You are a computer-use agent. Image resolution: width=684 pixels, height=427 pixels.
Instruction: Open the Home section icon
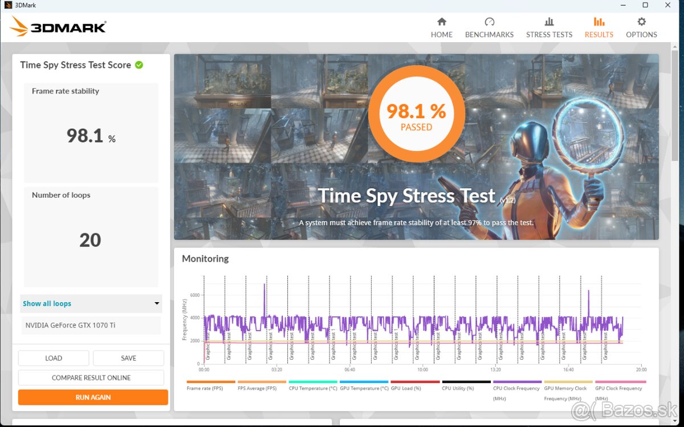[441, 22]
